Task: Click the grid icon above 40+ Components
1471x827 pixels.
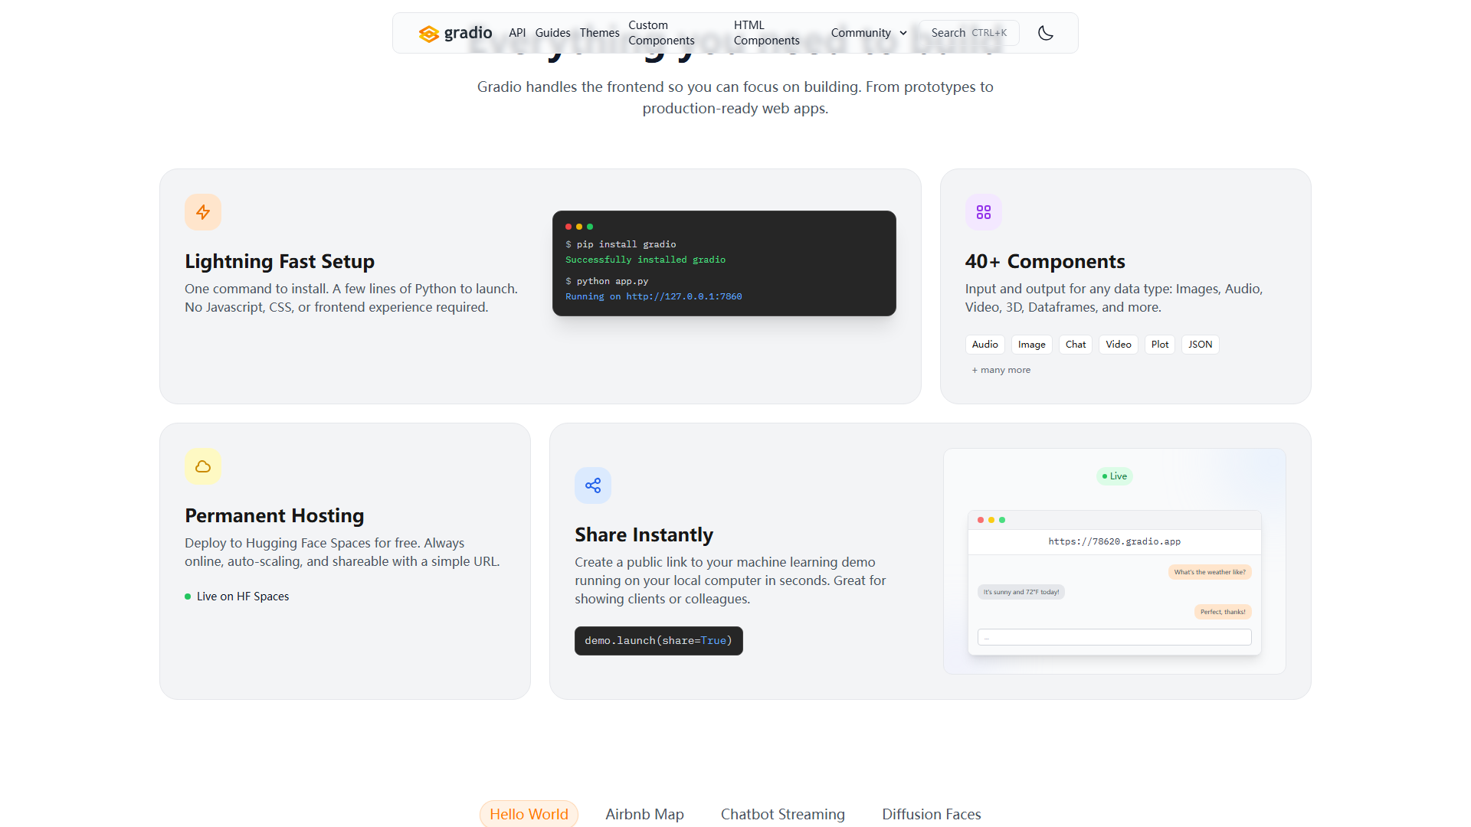Action: tap(984, 212)
